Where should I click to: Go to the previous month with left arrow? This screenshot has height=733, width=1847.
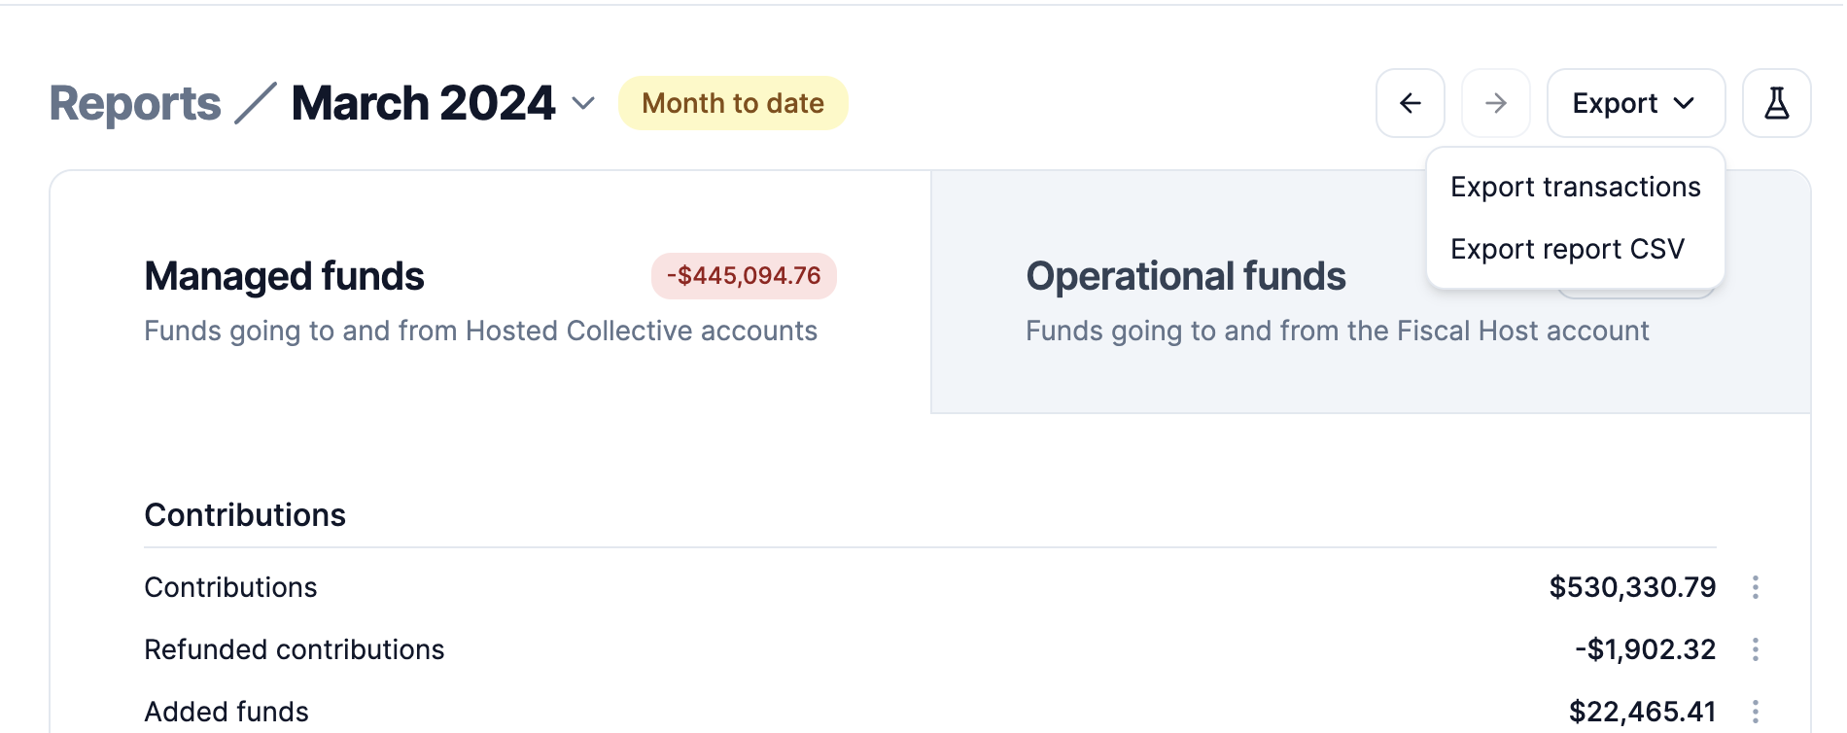1410,103
